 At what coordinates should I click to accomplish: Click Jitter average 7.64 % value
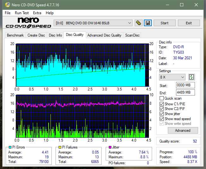(x=144, y=152)
